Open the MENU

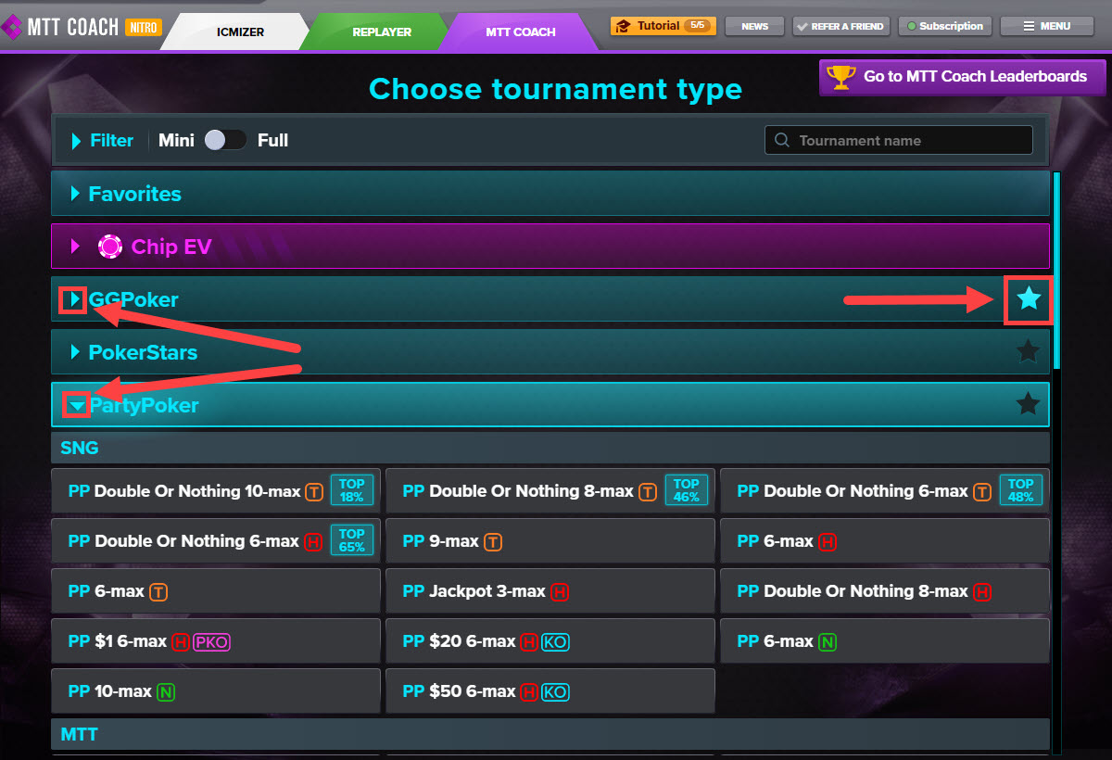point(1046,26)
